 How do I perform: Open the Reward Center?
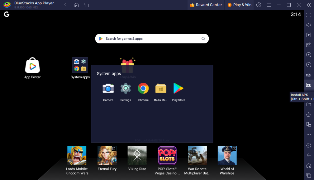(206, 5)
